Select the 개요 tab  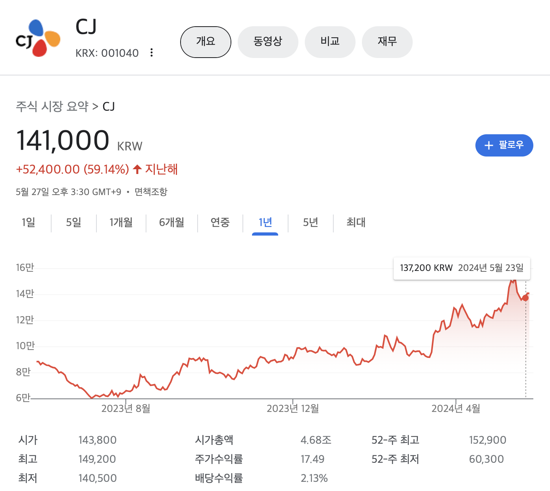coord(206,42)
